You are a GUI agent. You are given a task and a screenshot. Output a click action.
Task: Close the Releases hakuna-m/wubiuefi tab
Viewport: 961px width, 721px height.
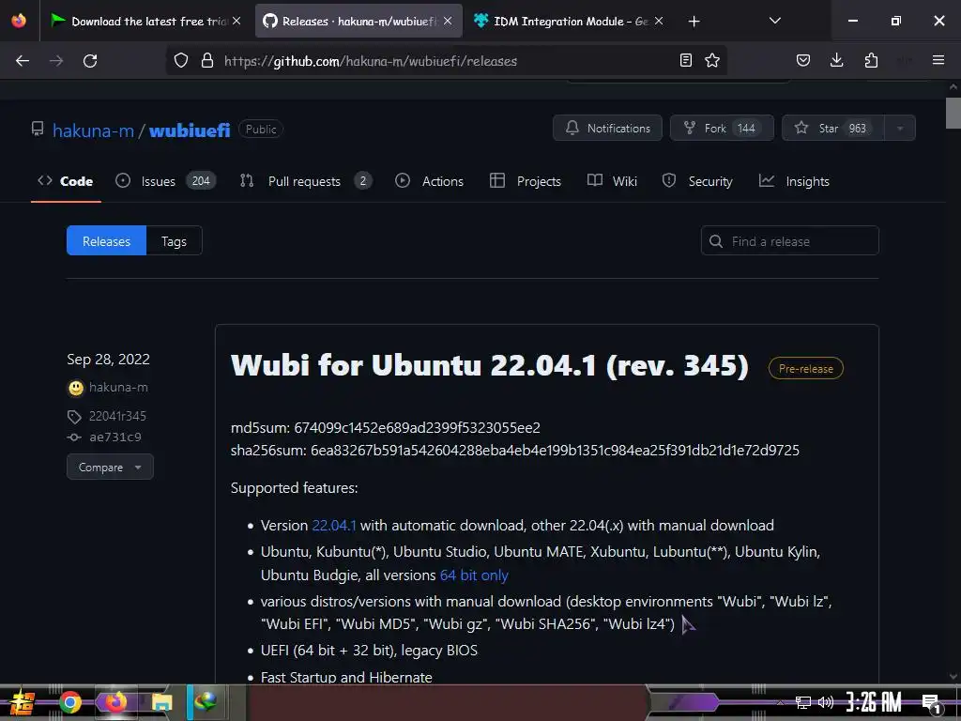click(x=448, y=21)
